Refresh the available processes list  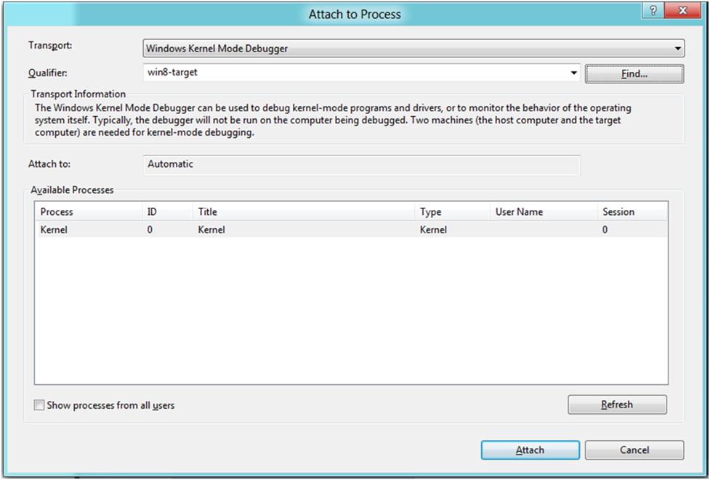coord(617,404)
